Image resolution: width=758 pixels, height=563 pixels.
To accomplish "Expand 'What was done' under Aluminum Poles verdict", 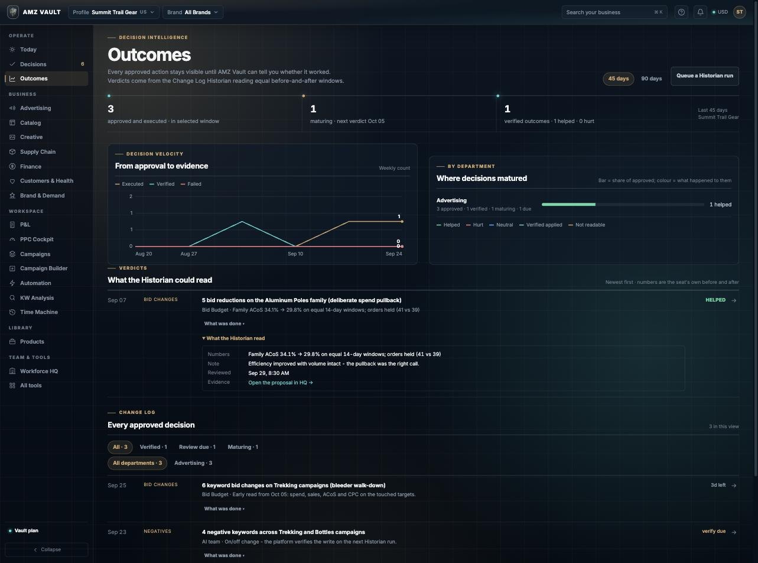I will pyautogui.click(x=224, y=323).
